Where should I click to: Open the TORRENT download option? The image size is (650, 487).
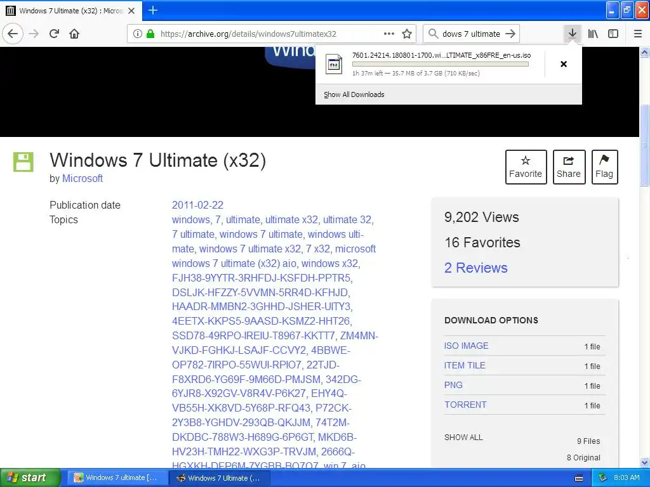465,405
